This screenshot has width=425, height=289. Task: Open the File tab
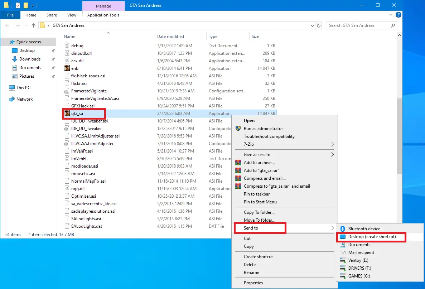coord(10,15)
